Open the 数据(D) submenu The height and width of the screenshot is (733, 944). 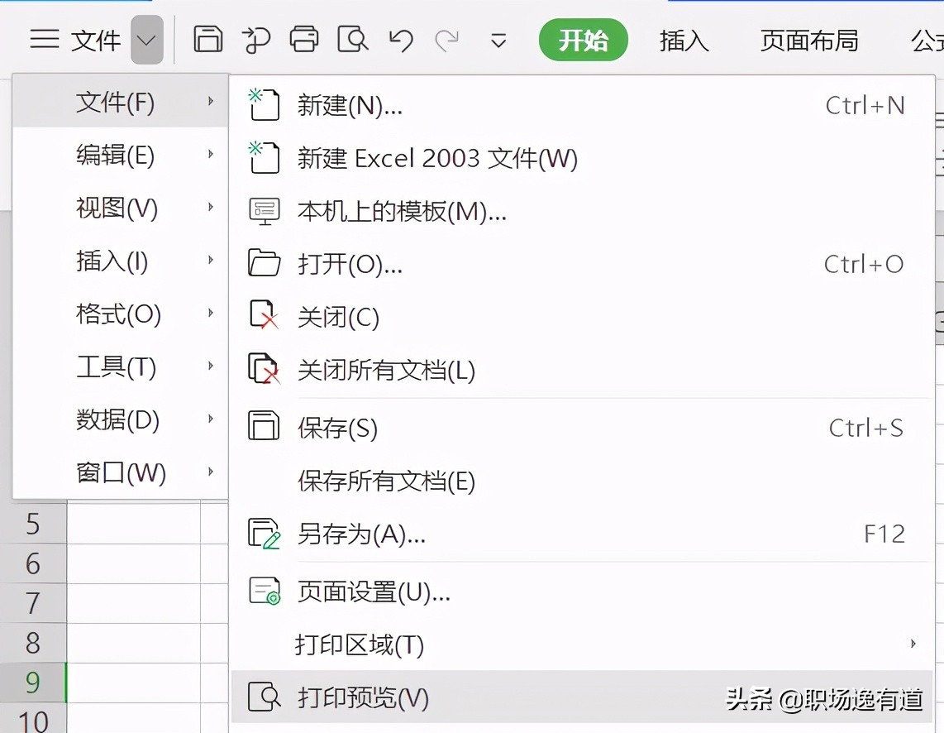tap(121, 419)
